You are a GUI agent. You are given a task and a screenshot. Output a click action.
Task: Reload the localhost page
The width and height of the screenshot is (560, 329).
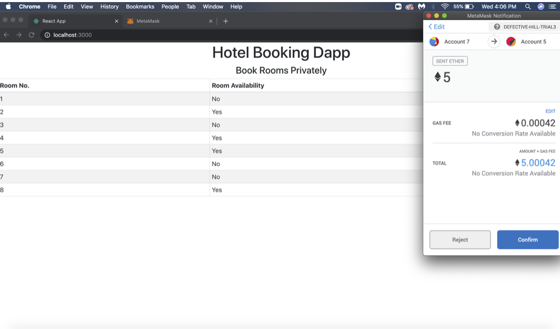(31, 35)
